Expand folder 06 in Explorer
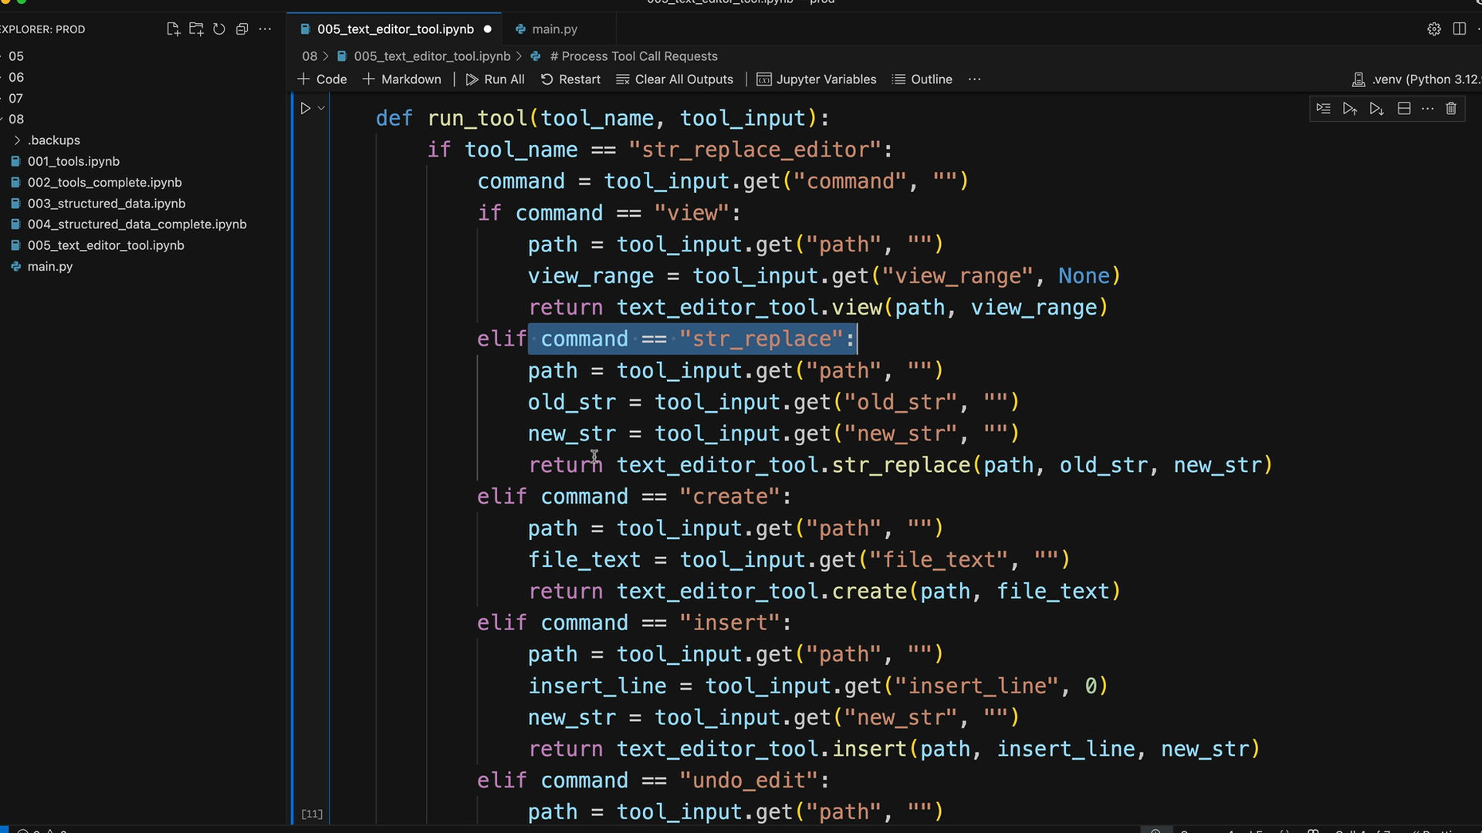The width and height of the screenshot is (1482, 833). click(x=16, y=77)
